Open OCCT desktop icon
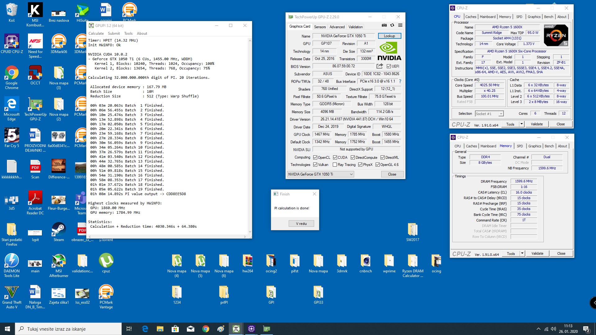The image size is (596, 335). click(x=35, y=75)
